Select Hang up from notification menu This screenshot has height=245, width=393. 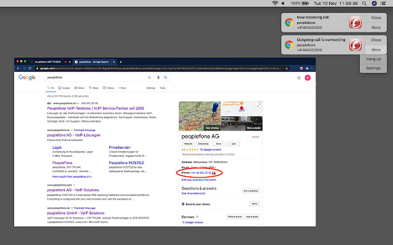[373, 59]
